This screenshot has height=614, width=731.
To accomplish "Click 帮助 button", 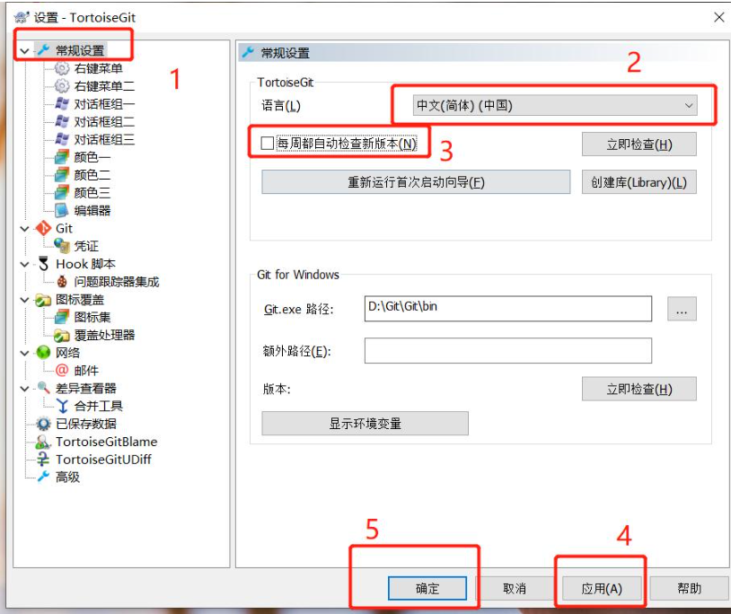I will [689, 588].
